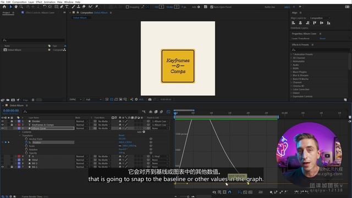Click the timeline layer search field
Image resolution: width=352 pixels, height=198 pixels.
(80, 112)
